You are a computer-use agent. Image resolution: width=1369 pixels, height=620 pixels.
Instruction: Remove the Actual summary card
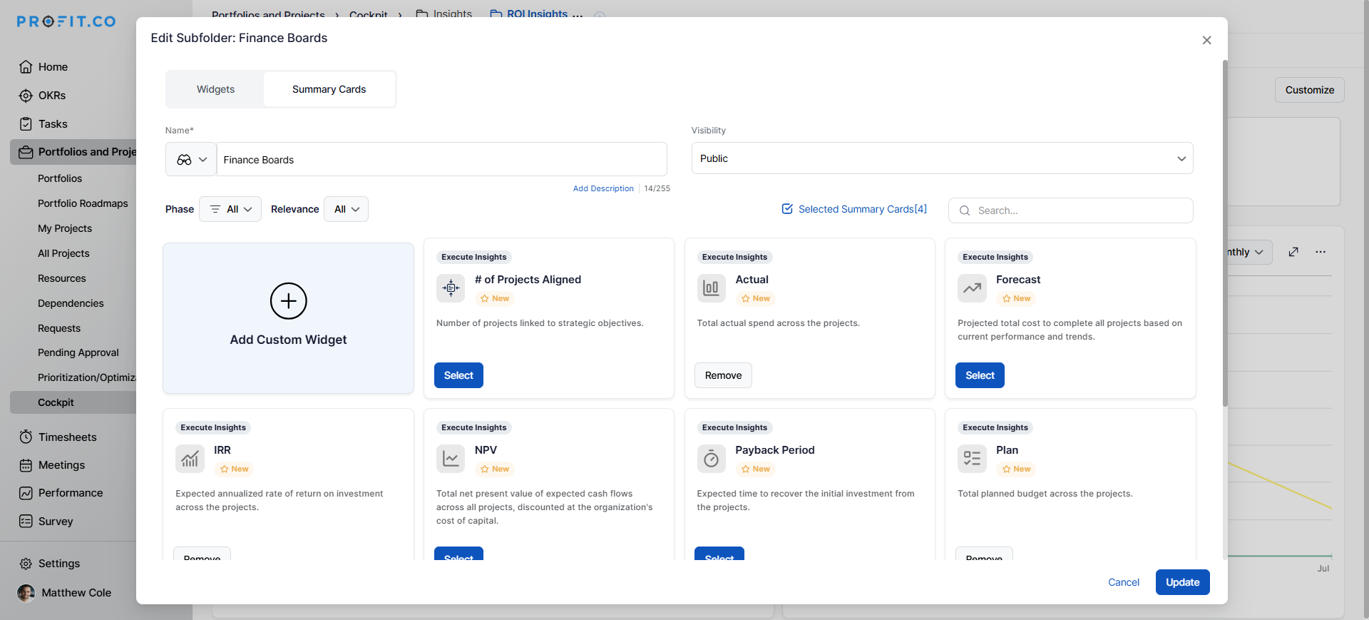(723, 375)
